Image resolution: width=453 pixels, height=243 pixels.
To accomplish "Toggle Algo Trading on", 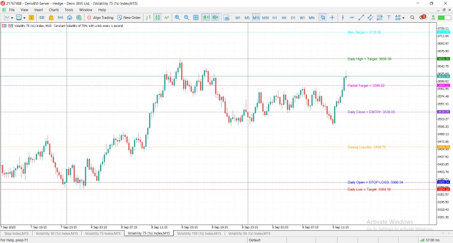I will (x=100, y=17).
